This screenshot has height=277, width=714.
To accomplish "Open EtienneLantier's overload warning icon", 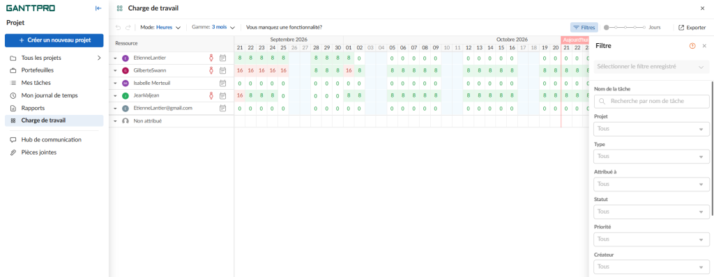I will tap(211, 58).
